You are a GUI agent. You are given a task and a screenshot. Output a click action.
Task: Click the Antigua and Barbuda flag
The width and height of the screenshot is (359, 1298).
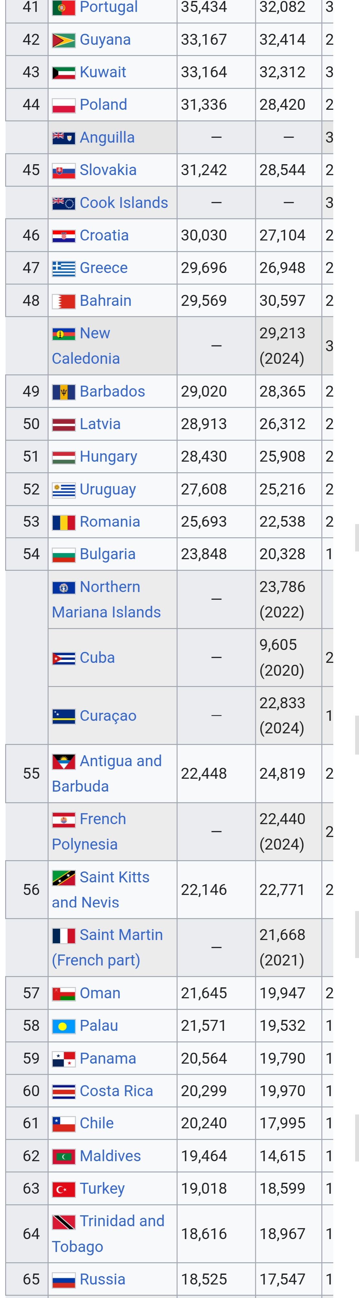tap(63, 761)
